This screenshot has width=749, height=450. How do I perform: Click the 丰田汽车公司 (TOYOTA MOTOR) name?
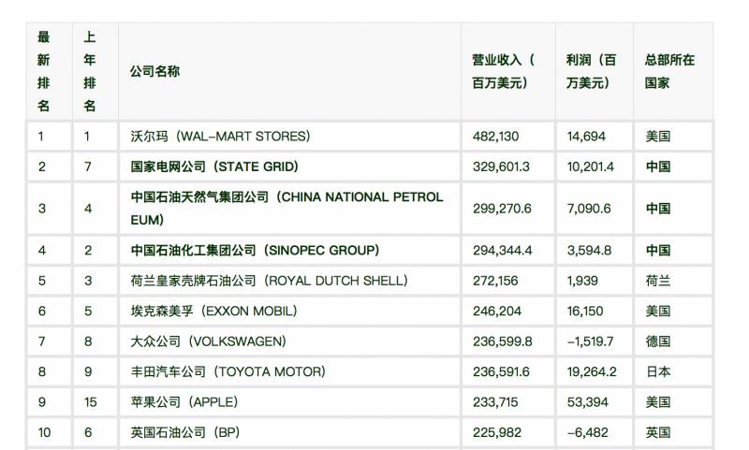coord(228,371)
